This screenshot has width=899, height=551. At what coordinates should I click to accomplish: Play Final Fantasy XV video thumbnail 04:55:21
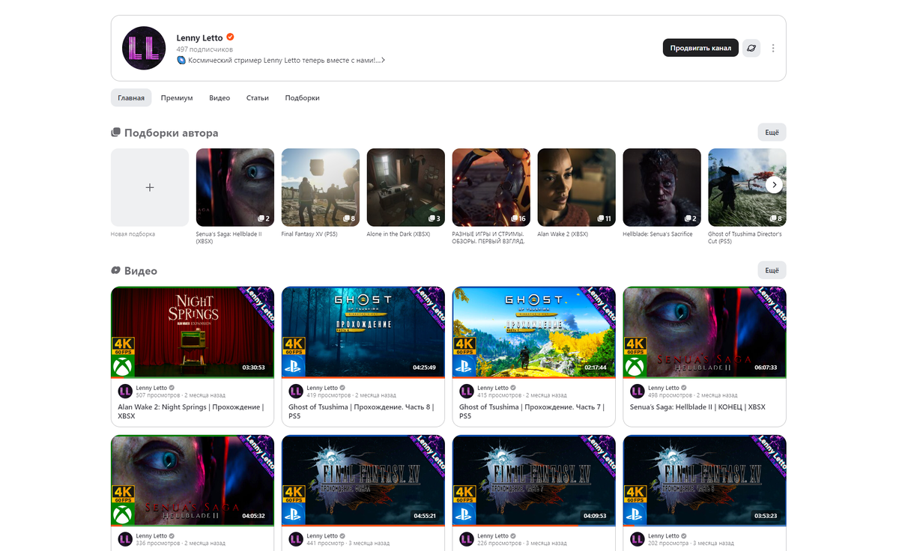click(363, 481)
